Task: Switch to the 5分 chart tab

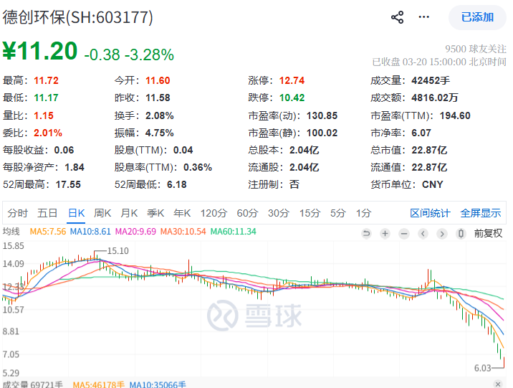Action: point(338,213)
